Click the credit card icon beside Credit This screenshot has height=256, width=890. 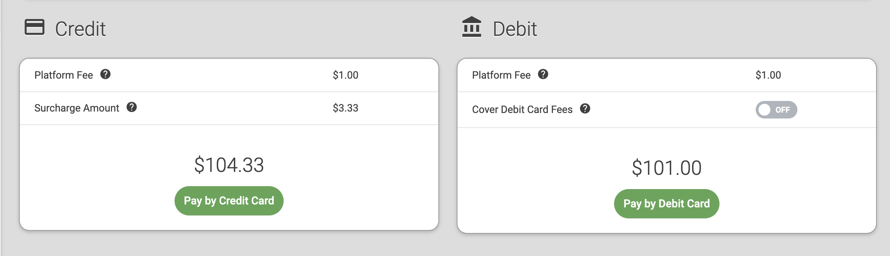[34, 27]
